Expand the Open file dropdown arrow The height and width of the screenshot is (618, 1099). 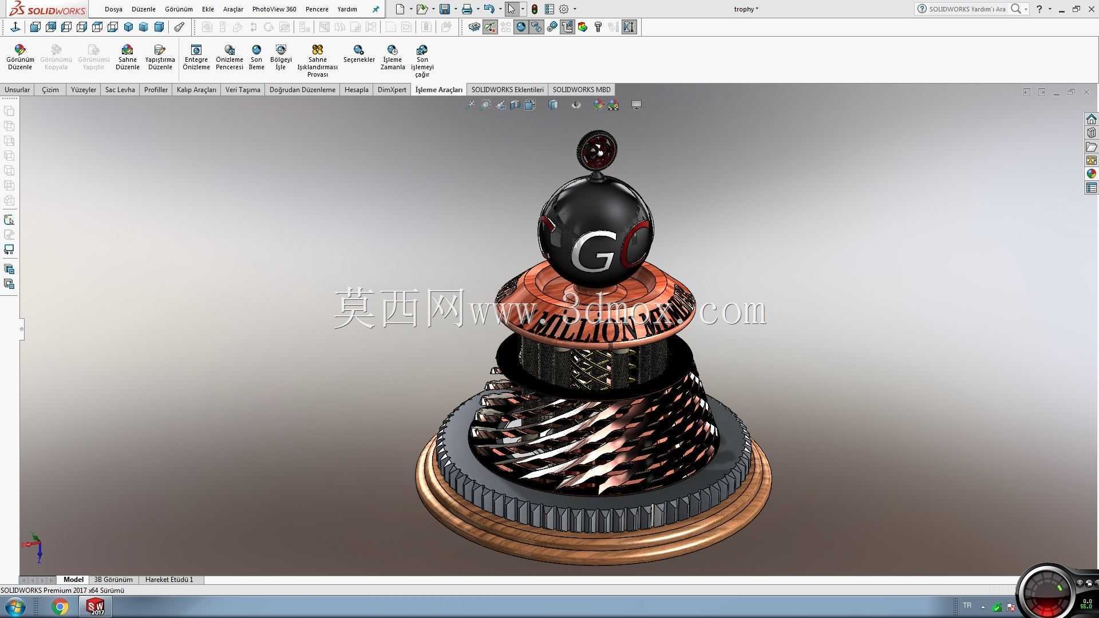click(x=433, y=9)
